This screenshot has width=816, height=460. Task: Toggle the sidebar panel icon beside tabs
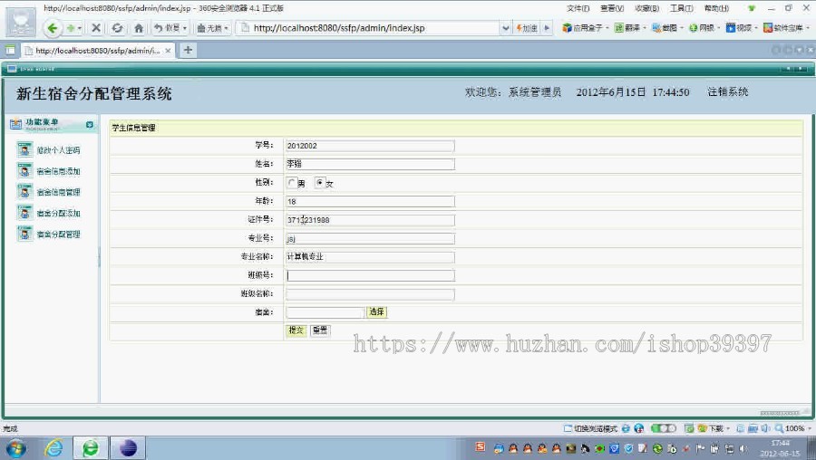pyautogui.click(x=10, y=51)
